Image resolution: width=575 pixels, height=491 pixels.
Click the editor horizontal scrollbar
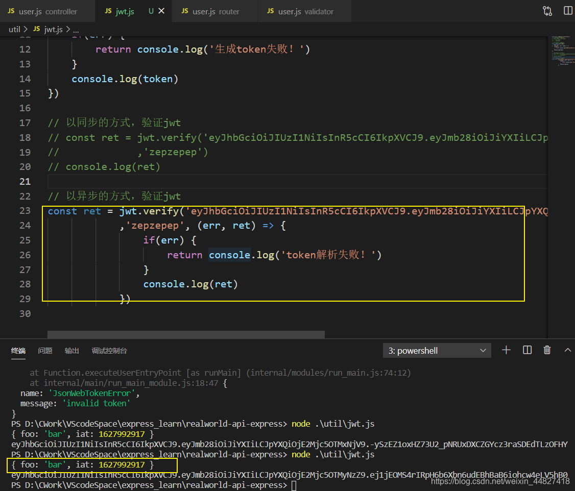[186, 334]
